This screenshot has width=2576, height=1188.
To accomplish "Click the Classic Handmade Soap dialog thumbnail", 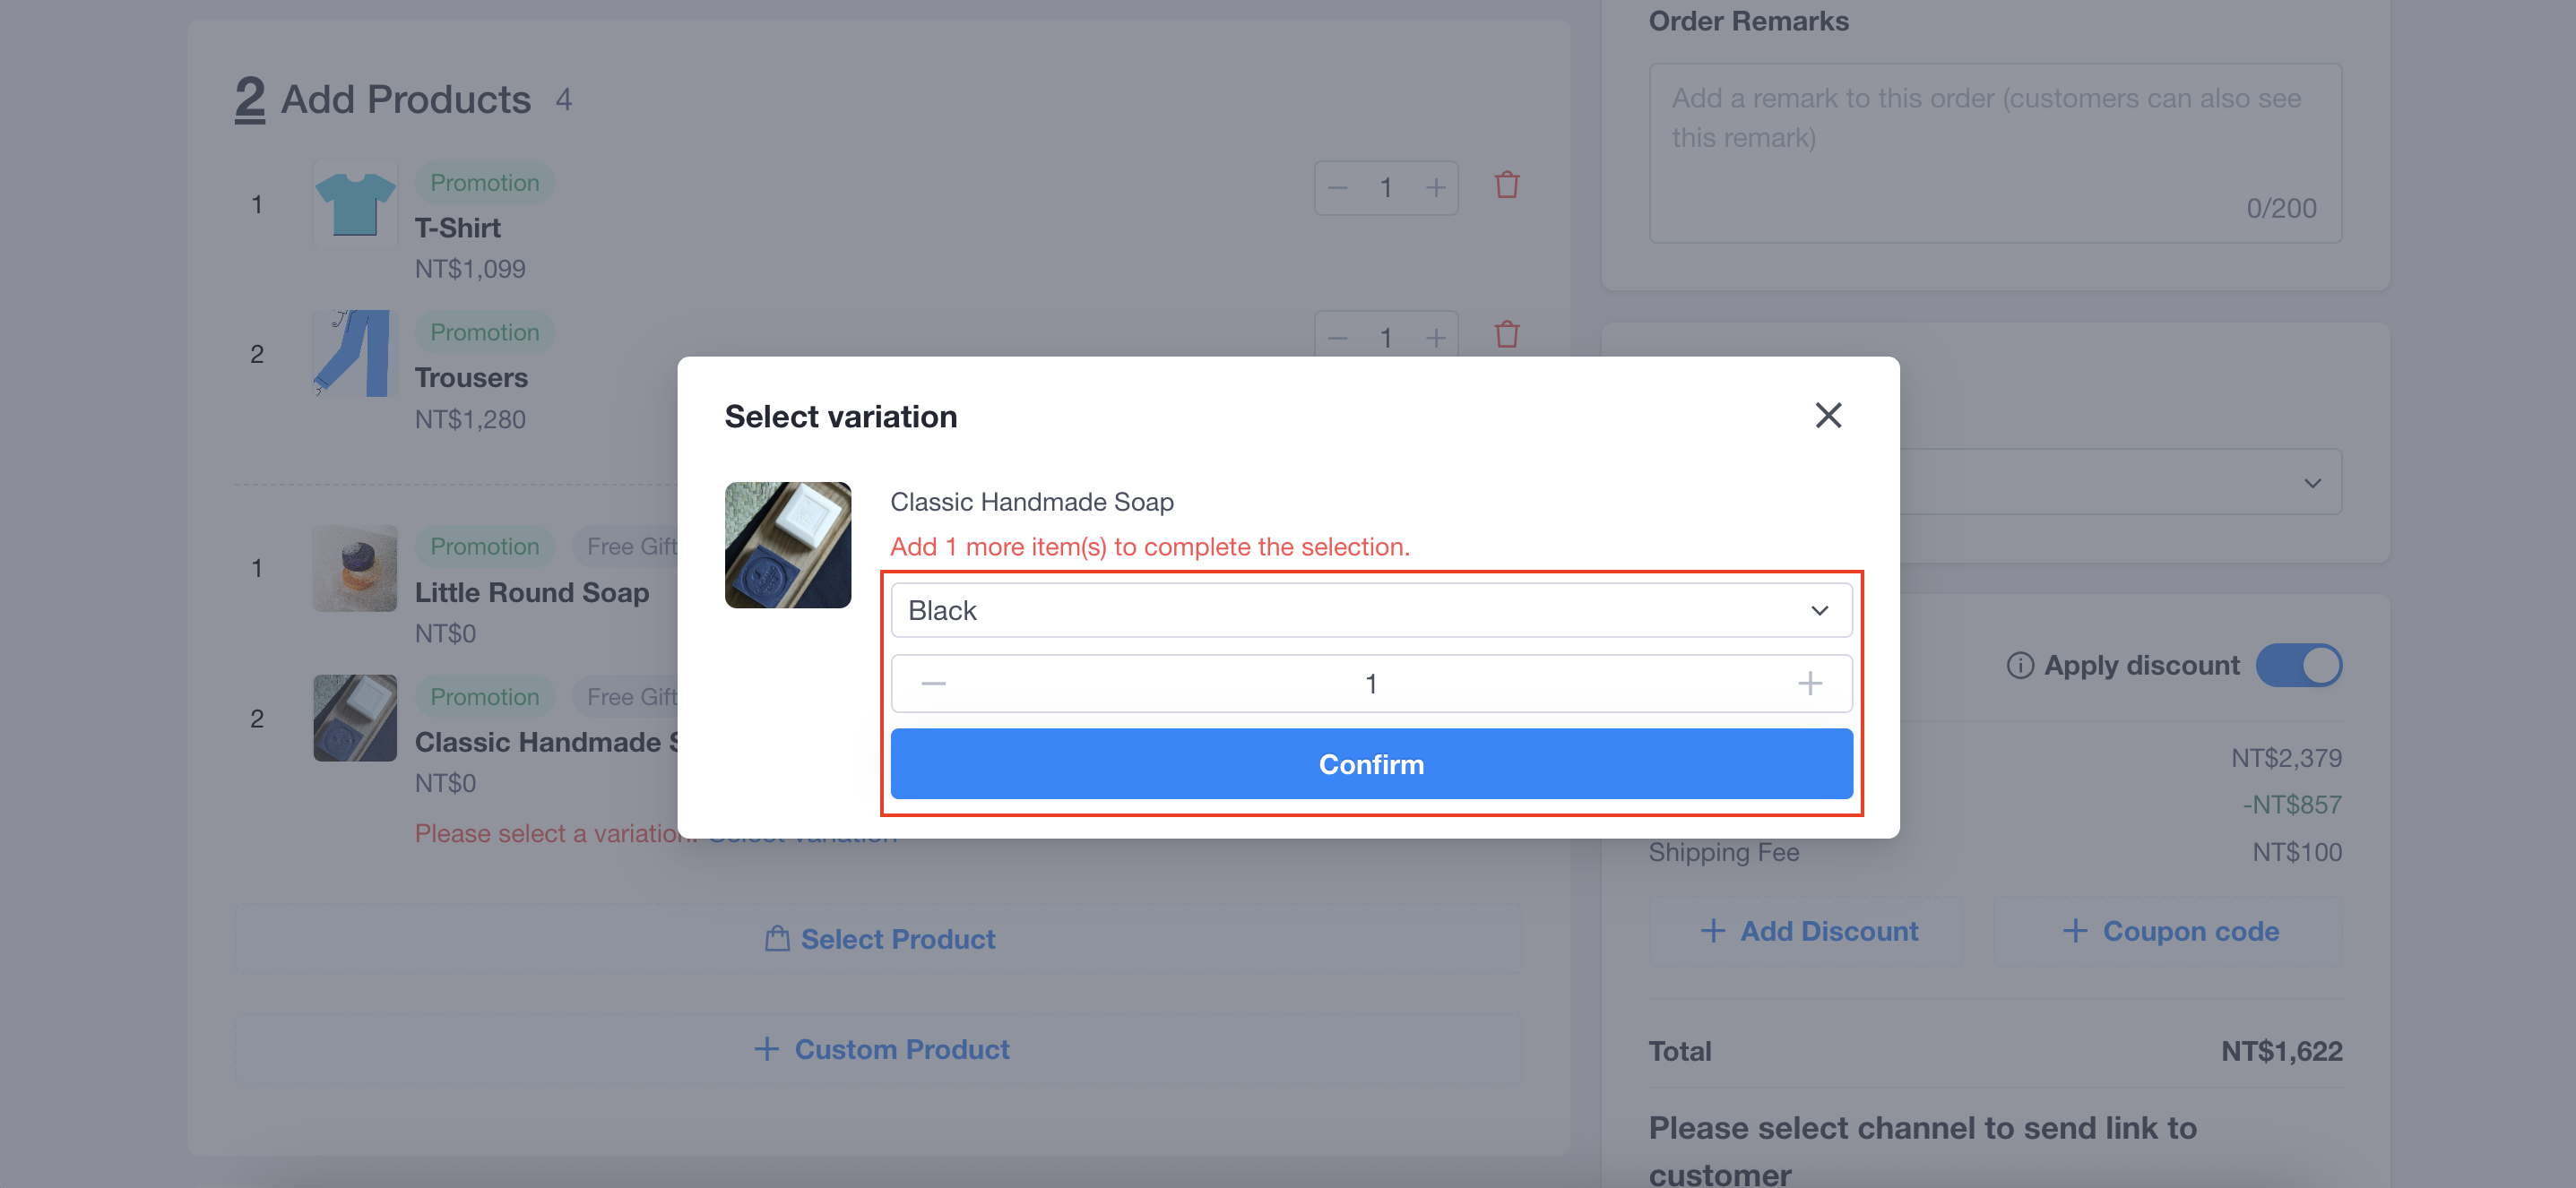I will pyautogui.click(x=788, y=546).
